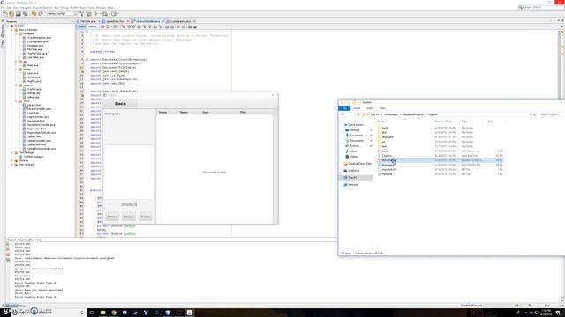
Task: Select the nbproject folder in File Explorer
Action: 388,137
